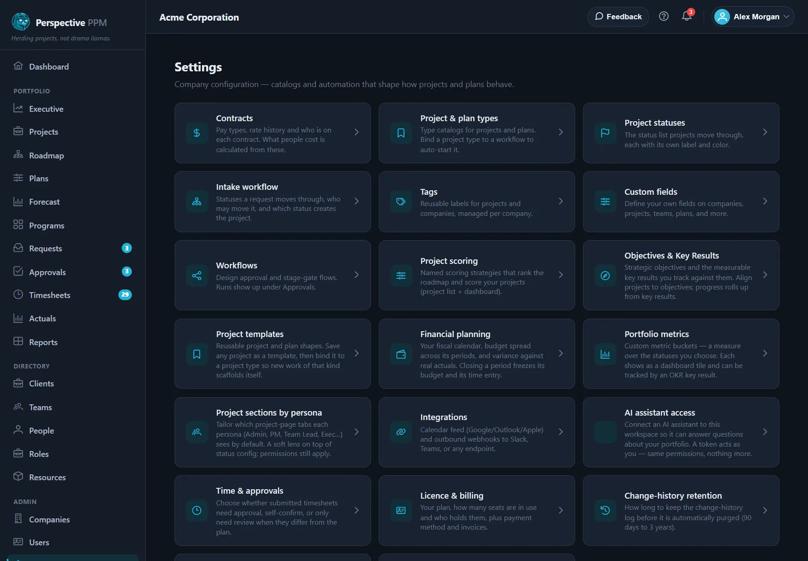Click the chevron on Portfolio metrics card
This screenshot has width=808, height=561.
coord(765,353)
